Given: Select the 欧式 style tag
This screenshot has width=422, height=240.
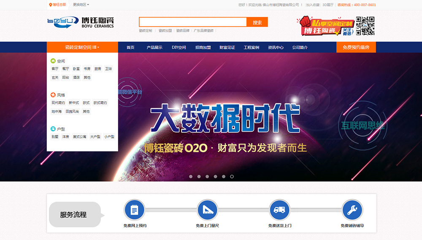Looking at the screenshot, I should pyautogui.click(x=86, y=103).
